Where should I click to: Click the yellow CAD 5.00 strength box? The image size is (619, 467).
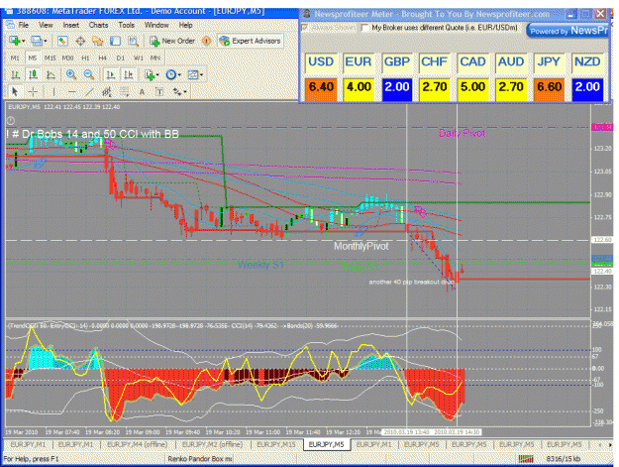(473, 88)
